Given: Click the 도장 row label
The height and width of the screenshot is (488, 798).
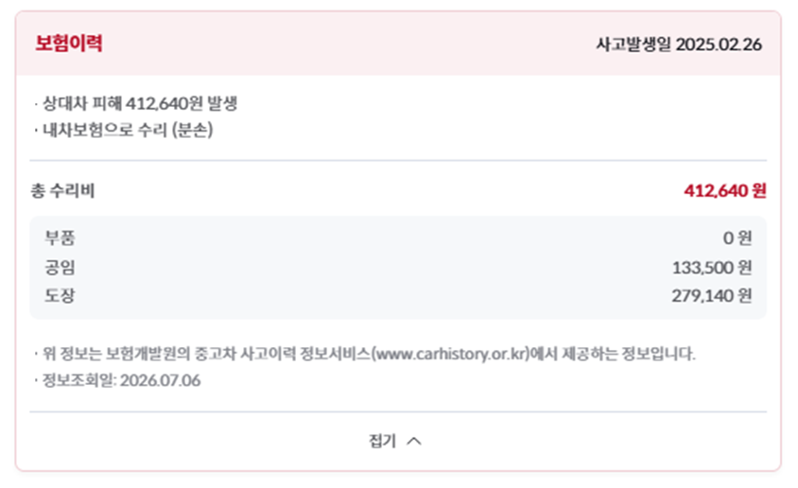Looking at the screenshot, I should point(60,295).
